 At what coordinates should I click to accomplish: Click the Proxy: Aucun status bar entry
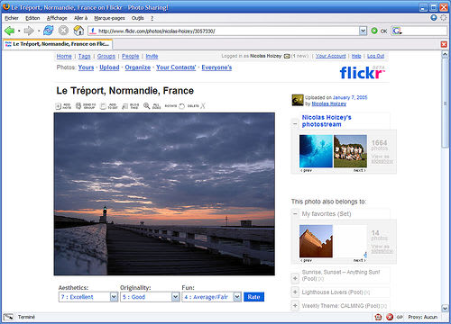[x=422, y=317]
